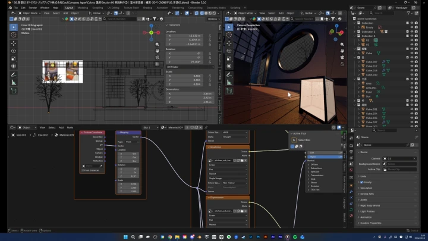Image resolution: width=428 pixels, height=241 pixels.
Task: Uncheck exclude checkbox for Collection 2
Action: [408, 32]
